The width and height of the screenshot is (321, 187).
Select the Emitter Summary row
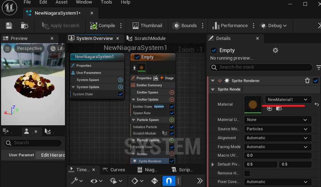pyautogui.click(x=153, y=85)
